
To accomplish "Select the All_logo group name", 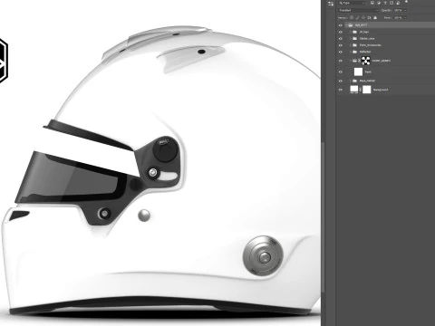I will click(364, 32).
